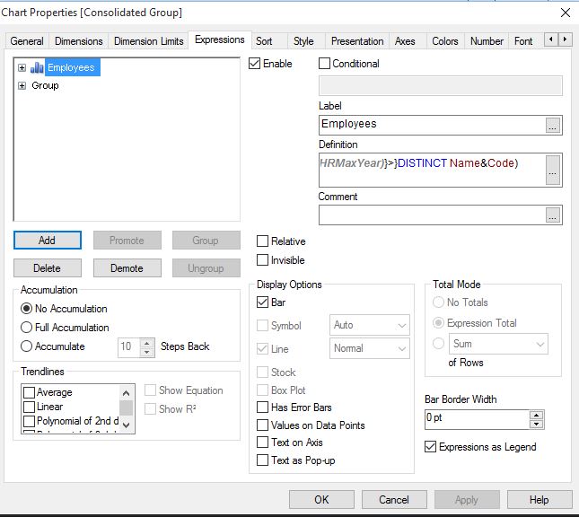Check the Linear trendline

(29, 407)
